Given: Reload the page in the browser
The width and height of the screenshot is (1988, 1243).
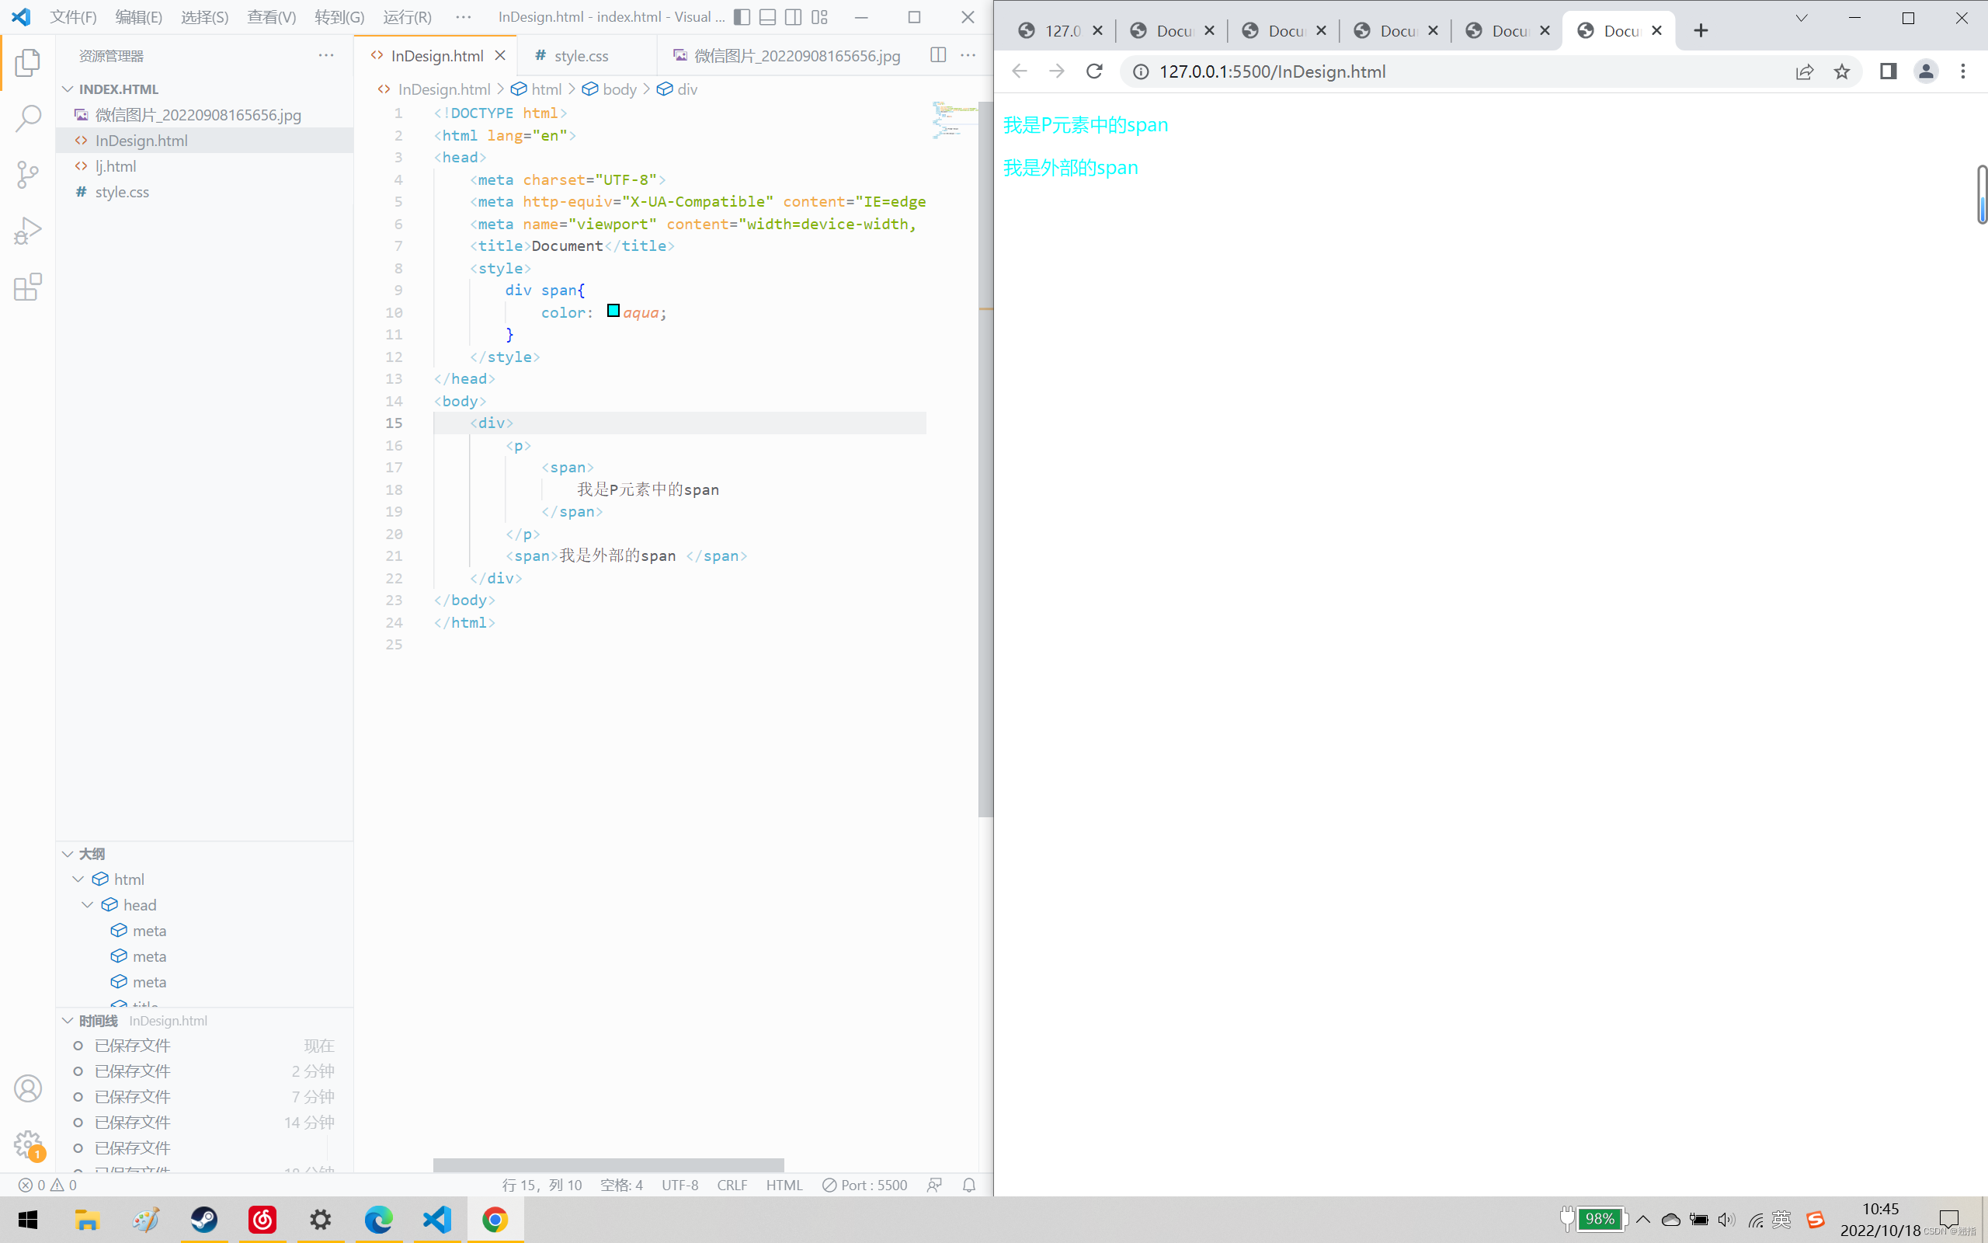Looking at the screenshot, I should tap(1094, 71).
